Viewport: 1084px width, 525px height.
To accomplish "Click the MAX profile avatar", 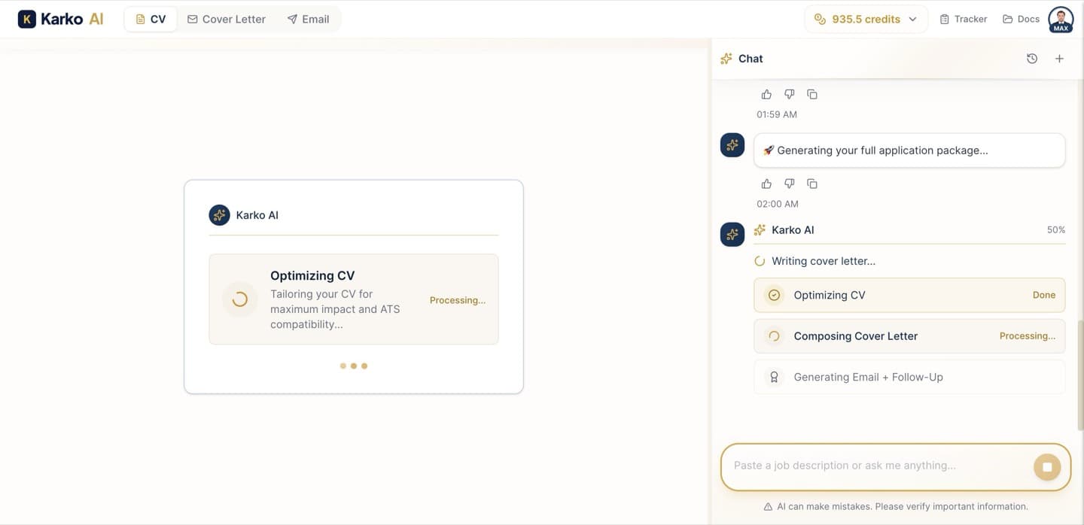I will [x=1060, y=18].
